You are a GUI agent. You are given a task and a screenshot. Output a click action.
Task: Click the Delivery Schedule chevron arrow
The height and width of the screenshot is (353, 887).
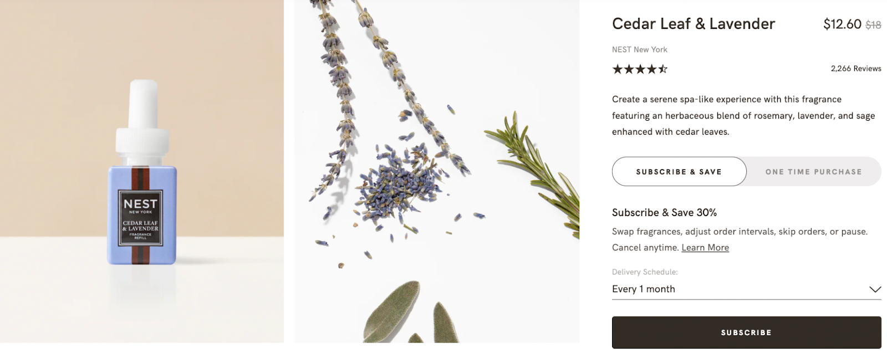(875, 289)
